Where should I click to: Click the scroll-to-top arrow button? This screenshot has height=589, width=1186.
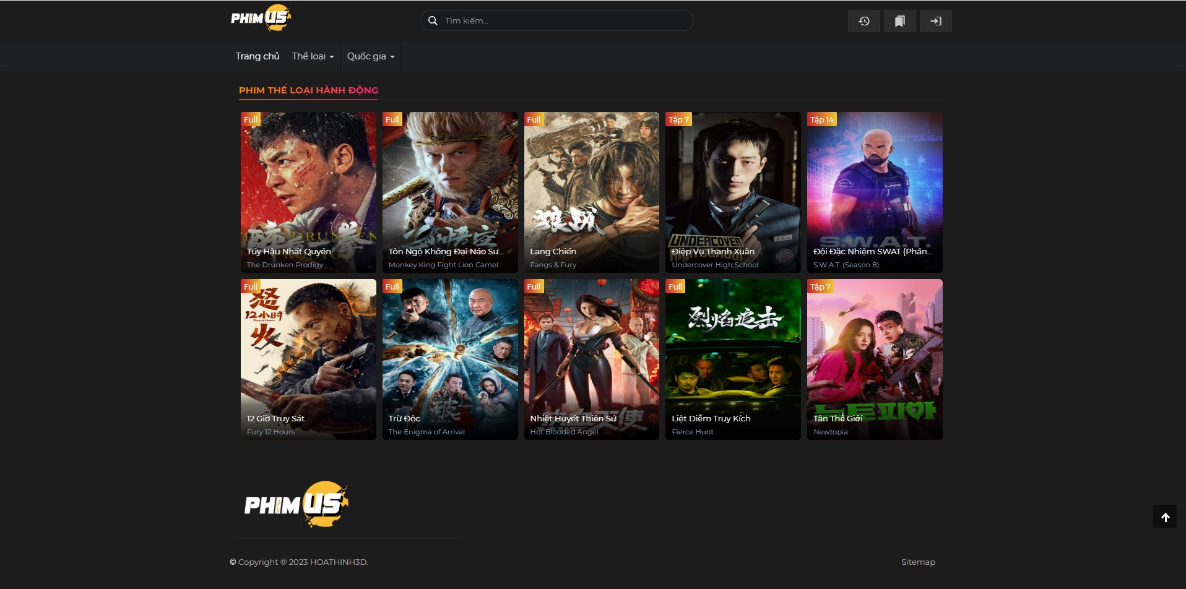tap(1164, 517)
